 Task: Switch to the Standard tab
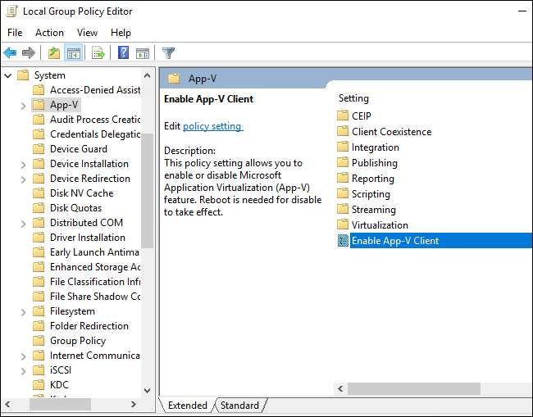click(x=239, y=406)
